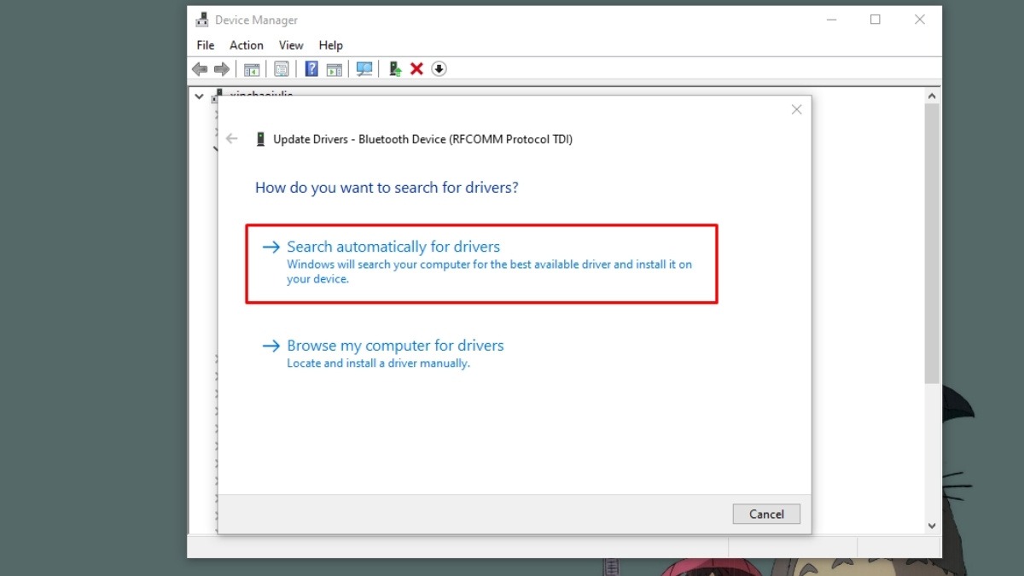Open the Help menu
Image resolution: width=1024 pixels, height=576 pixels.
click(x=331, y=45)
